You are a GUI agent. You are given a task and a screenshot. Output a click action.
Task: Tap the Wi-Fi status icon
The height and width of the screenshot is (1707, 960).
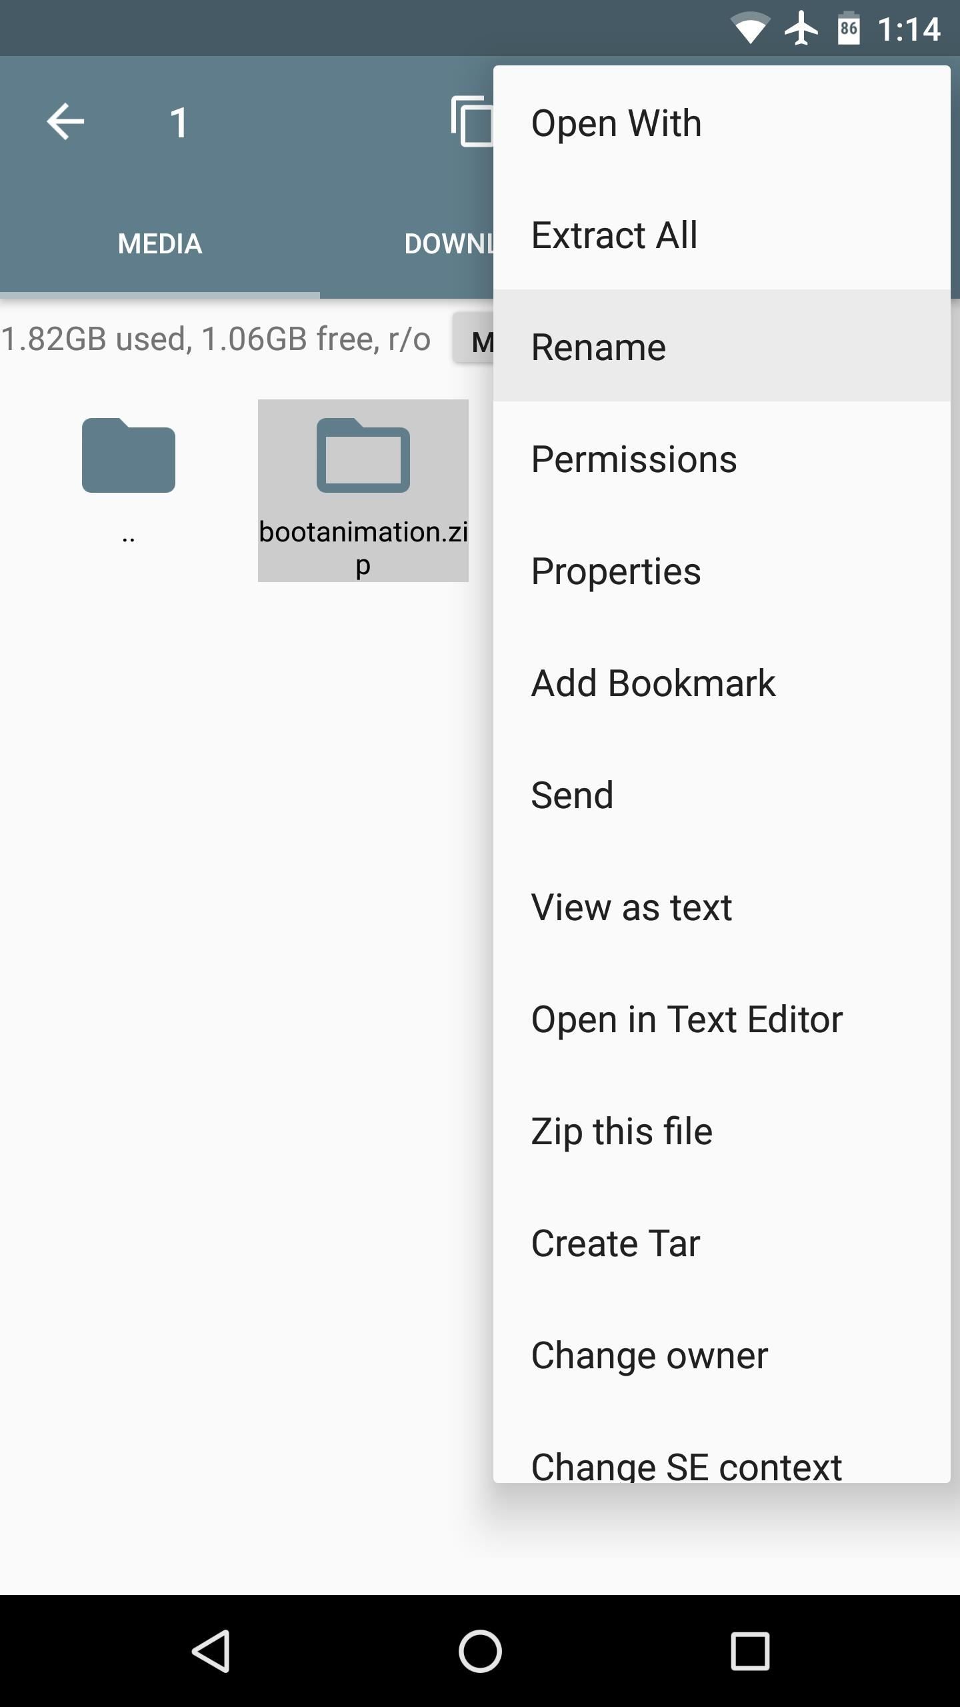[x=750, y=29]
